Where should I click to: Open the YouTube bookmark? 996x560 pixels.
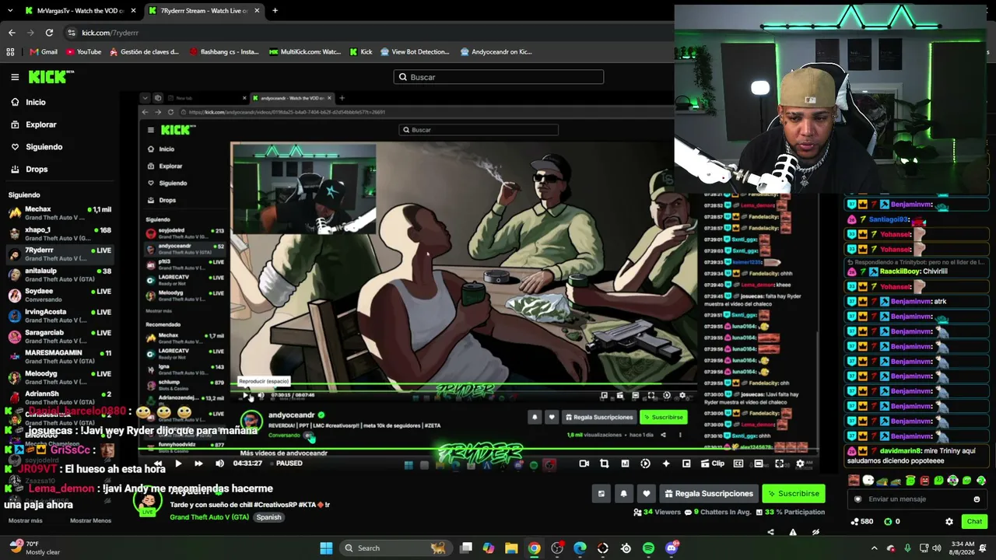83,52
